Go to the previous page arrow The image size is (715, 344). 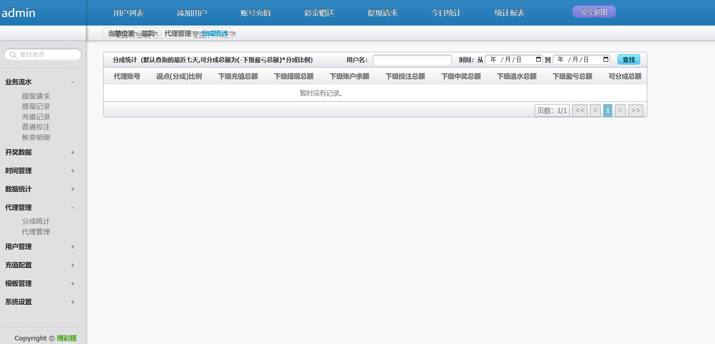(595, 111)
